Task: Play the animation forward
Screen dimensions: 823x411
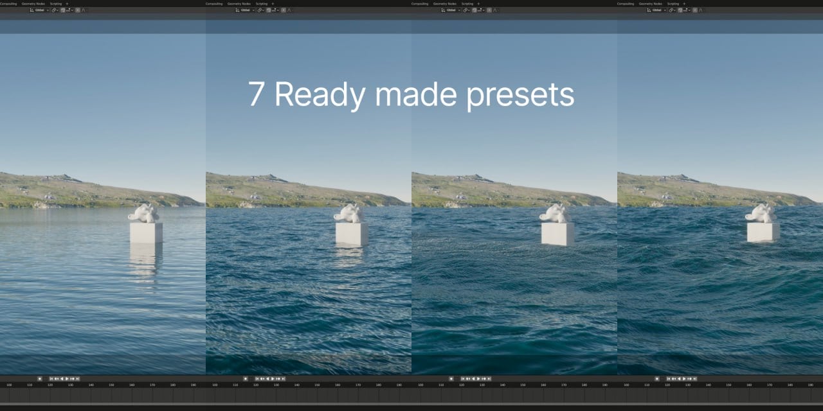Action: [x=67, y=378]
